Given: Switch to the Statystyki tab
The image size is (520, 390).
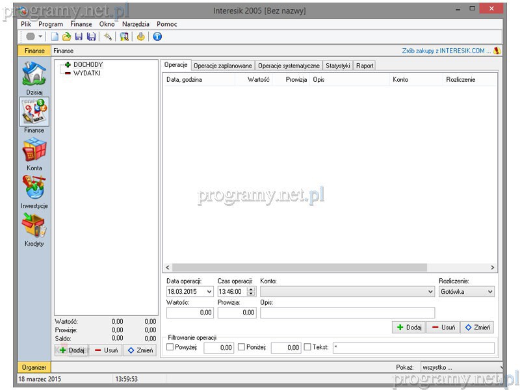Looking at the screenshot, I should coord(337,66).
